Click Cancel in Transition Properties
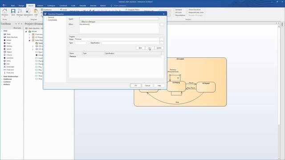Screen dimensions: 285x160 pyautogui.click(x=147, y=86)
